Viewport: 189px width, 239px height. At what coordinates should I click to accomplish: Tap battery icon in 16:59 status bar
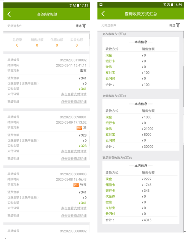point(172,5)
